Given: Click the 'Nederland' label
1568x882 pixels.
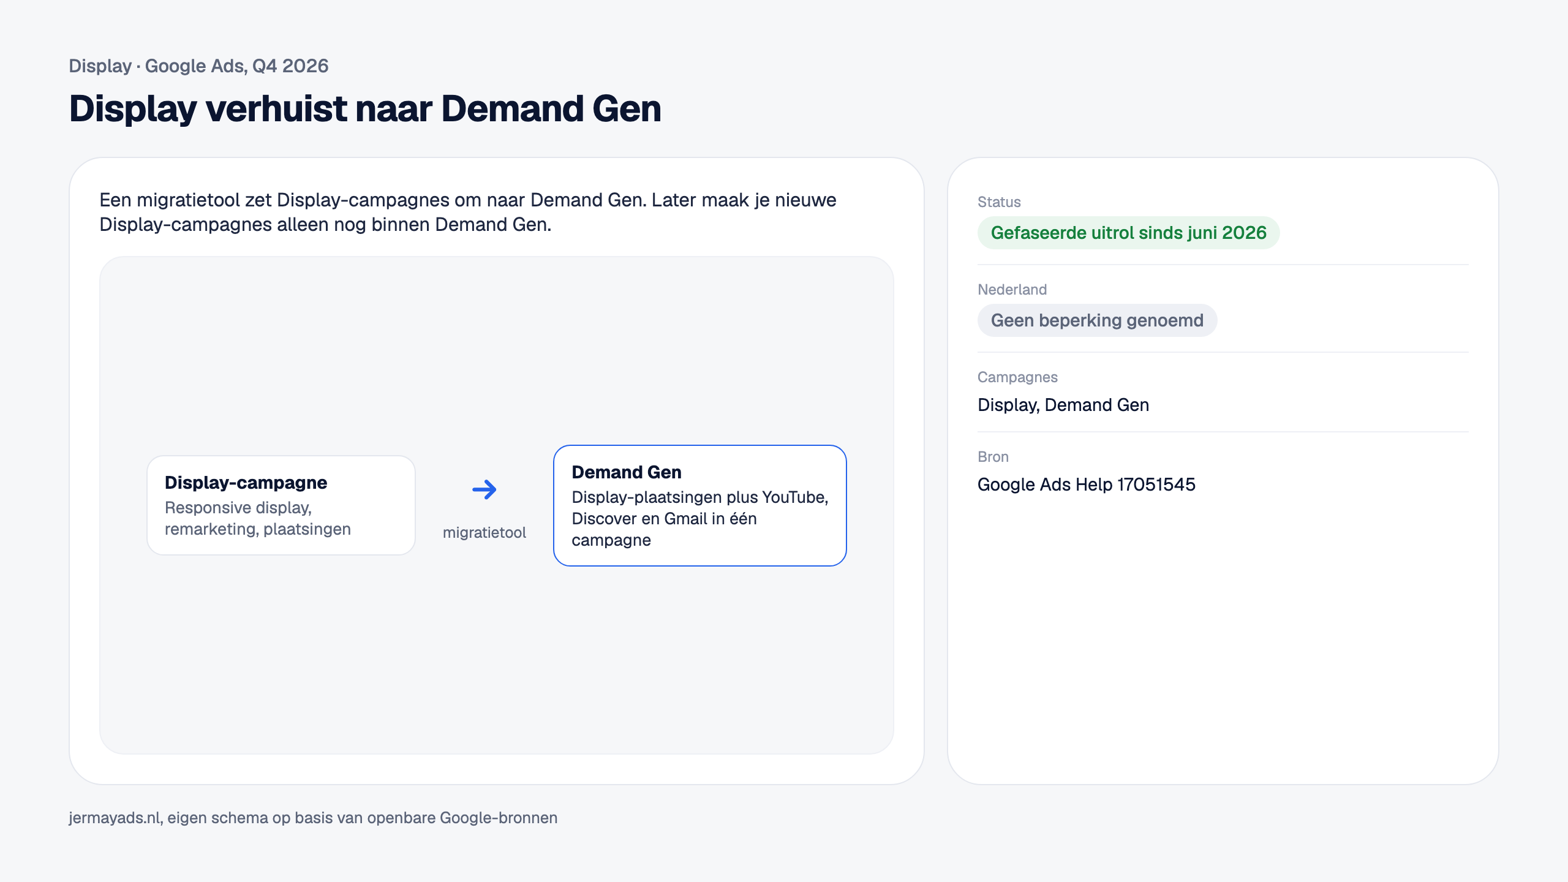Looking at the screenshot, I should click(x=1012, y=290).
